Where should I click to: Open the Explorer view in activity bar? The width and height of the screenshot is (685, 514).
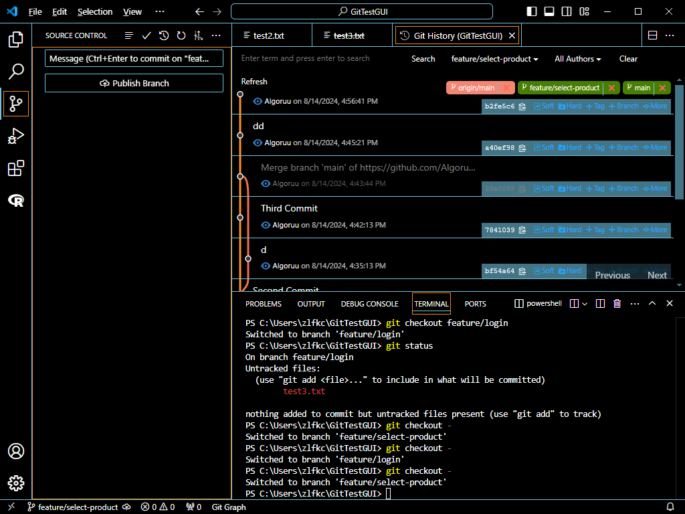coord(16,39)
